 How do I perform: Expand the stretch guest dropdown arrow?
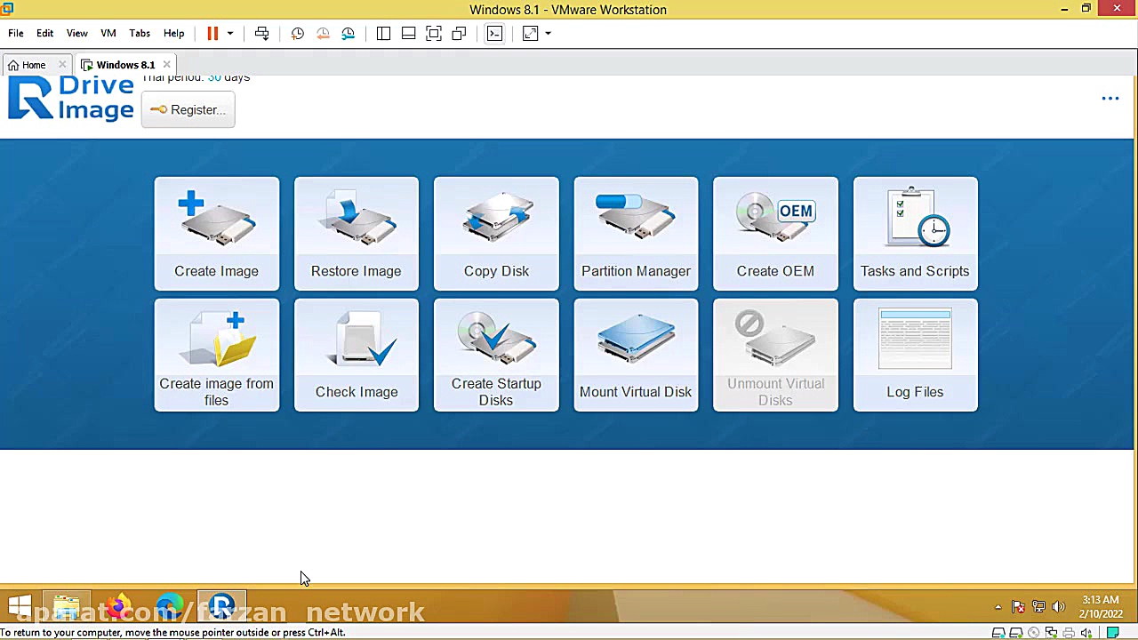(x=548, y=34)
